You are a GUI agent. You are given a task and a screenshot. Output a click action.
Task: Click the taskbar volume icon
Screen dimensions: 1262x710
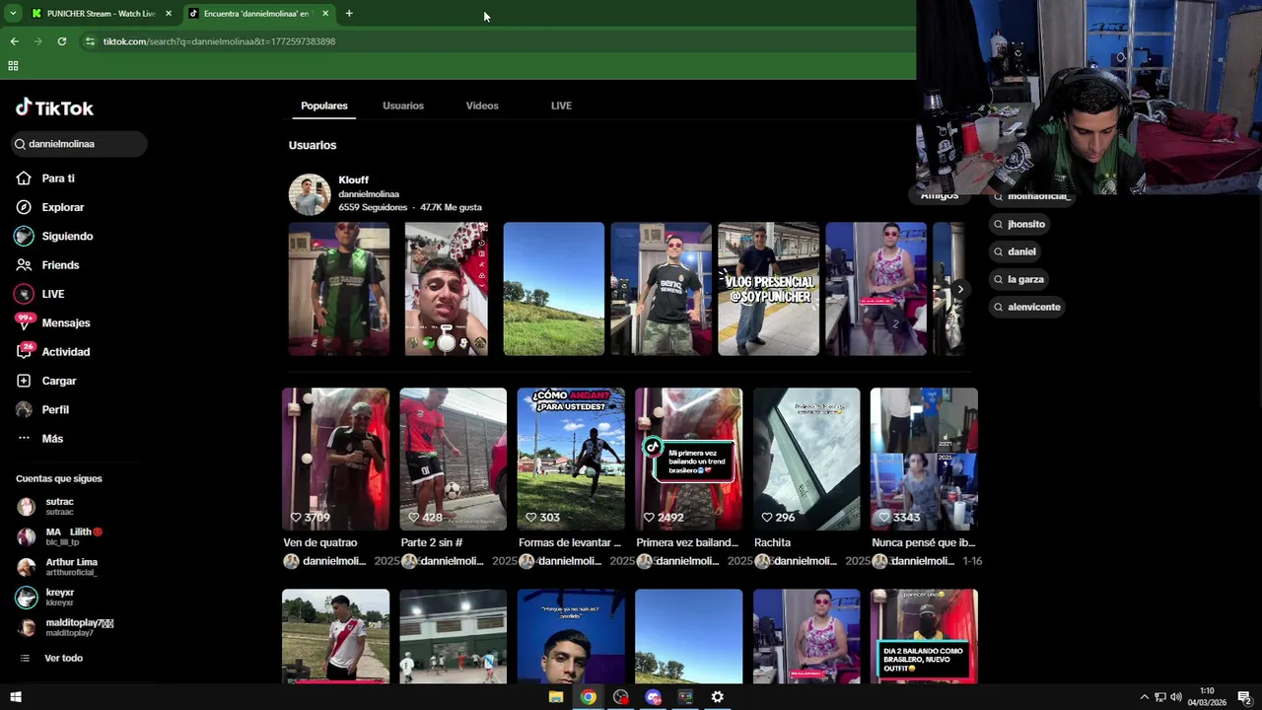pyautogui.click(x=1176, y=697)
